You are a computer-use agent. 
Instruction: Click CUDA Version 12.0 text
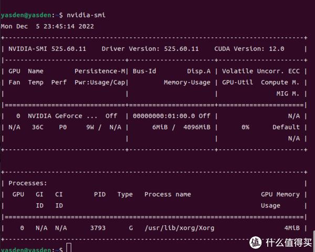pyautogui.click(x=249, y=49)
